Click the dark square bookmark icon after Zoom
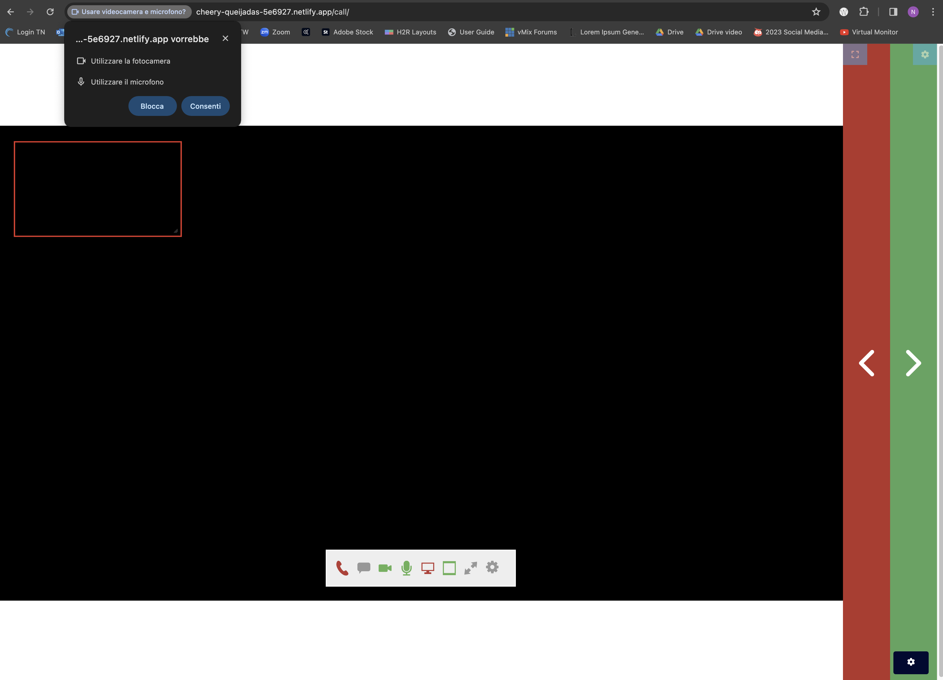Viewport: 943px width, 680px height. (306, 32)
